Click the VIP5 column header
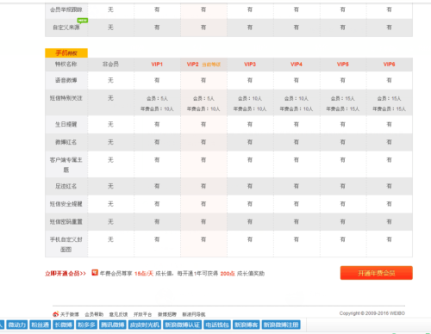The image size is (431, 334). point(343,65)
